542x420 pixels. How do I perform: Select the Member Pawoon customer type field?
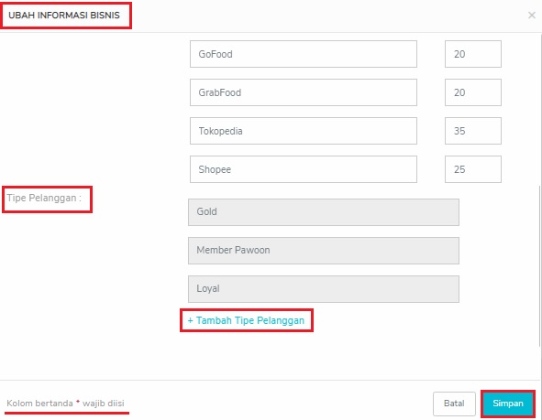pos(324,251)
